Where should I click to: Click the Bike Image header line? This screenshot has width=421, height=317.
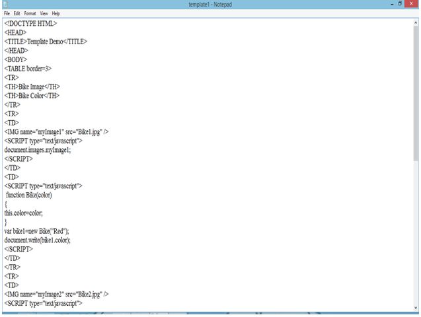tap(32, 87)
